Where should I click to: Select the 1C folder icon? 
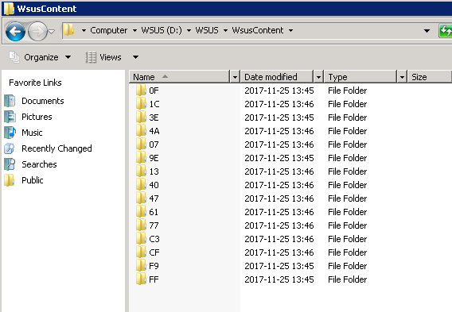tap(141, 104)
